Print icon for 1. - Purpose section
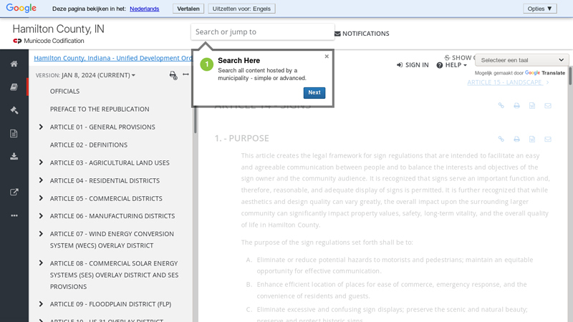This screenshot has width=573, height=322. [x=516, y=139]
